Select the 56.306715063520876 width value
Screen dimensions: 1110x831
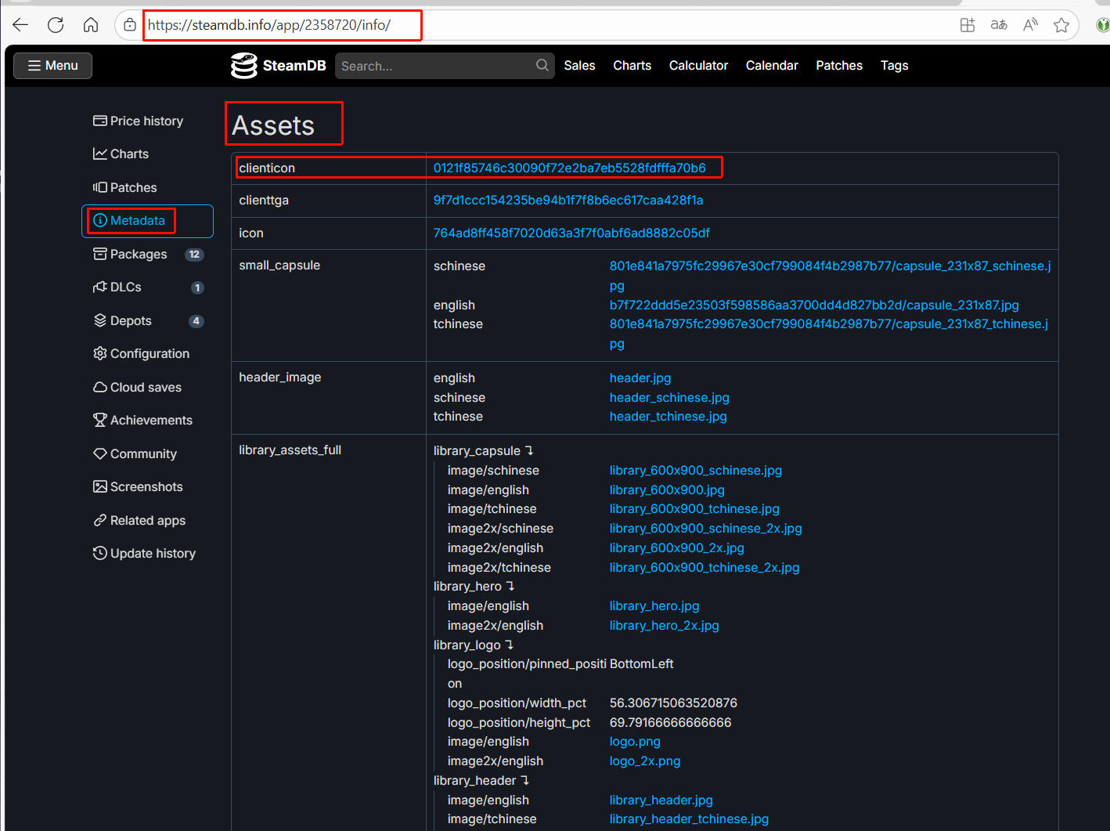[x=673, y=703]
